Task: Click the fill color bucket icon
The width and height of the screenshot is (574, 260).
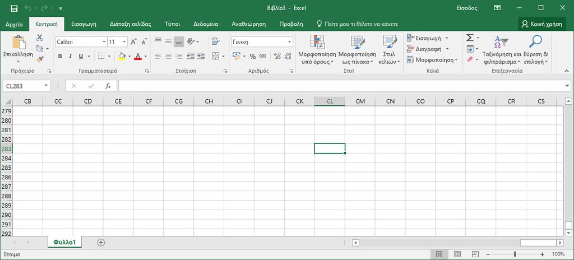Action: pos(122,56)
